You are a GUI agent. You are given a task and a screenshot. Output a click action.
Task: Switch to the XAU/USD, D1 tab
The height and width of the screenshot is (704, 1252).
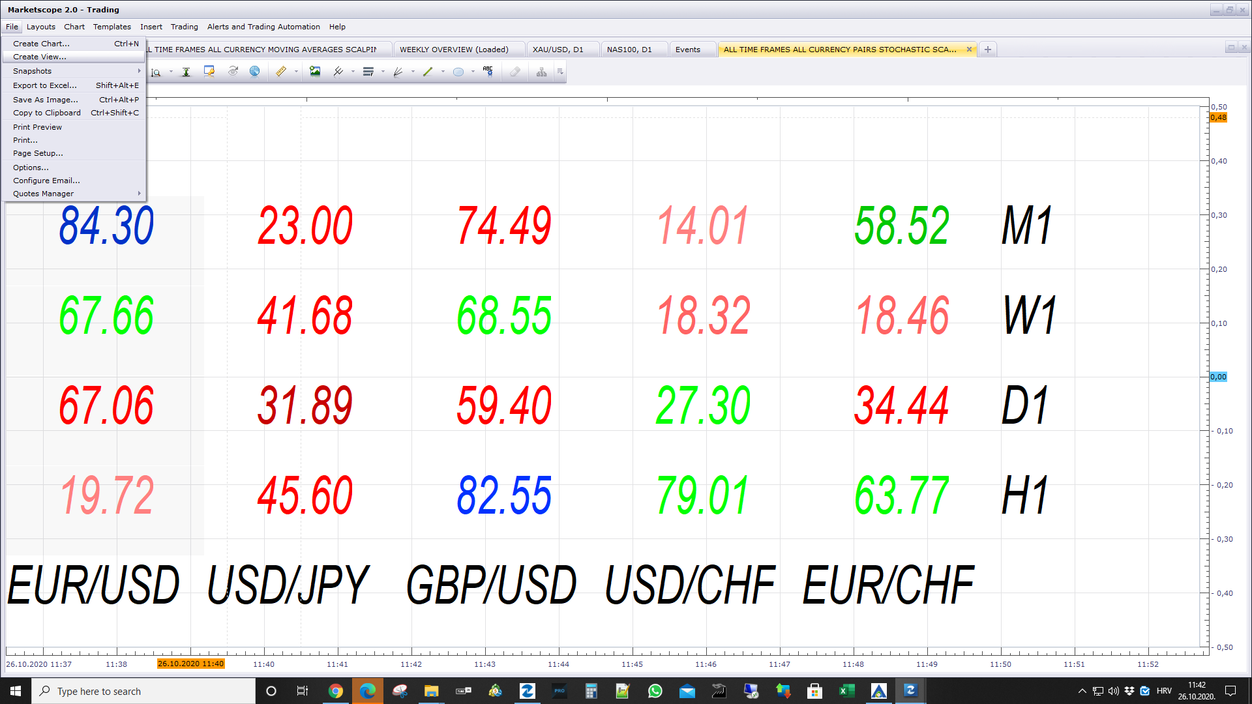(563, 50)
